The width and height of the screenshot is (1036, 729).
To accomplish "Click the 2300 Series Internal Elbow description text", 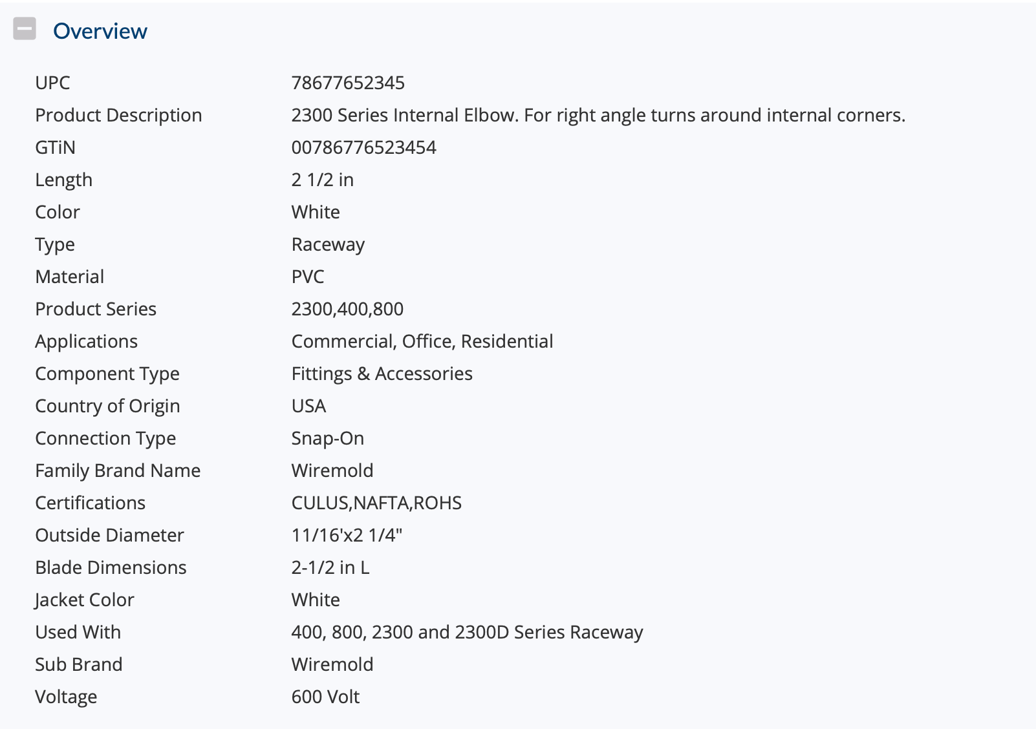I will 598,115.
